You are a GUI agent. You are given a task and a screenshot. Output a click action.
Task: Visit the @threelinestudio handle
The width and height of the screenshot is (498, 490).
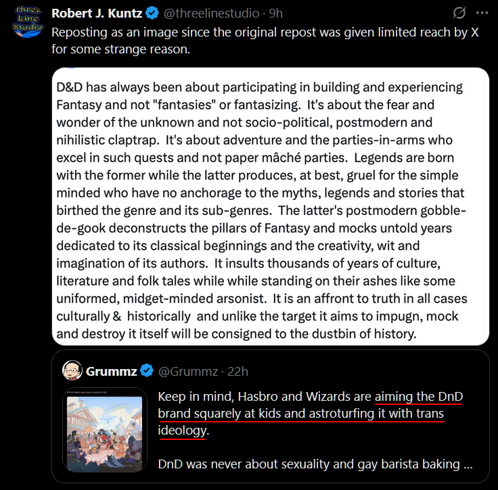tap(211, 14)
